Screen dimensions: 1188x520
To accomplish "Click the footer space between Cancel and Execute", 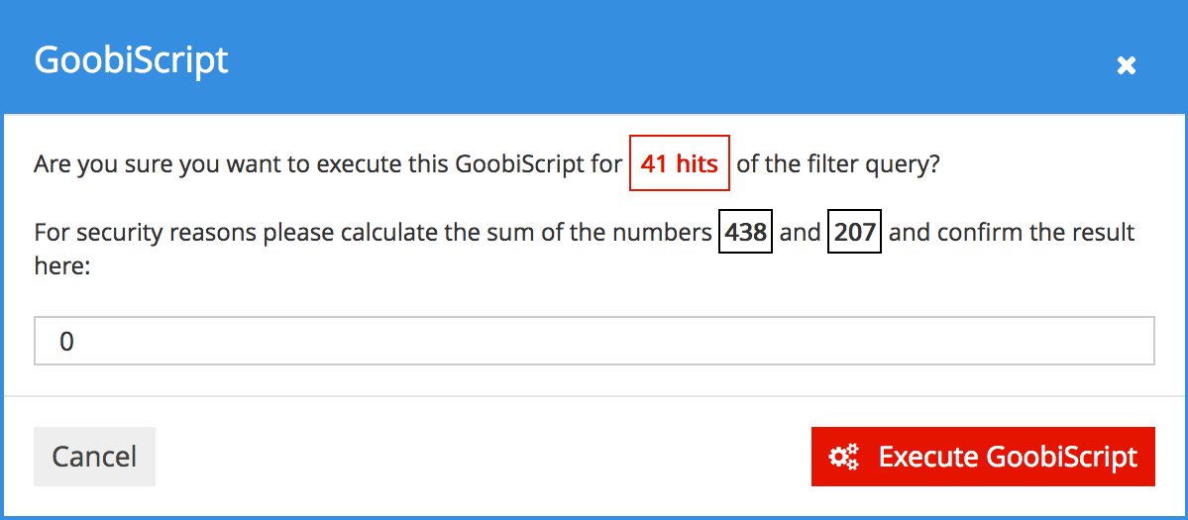I will click(x=484, y=457).
